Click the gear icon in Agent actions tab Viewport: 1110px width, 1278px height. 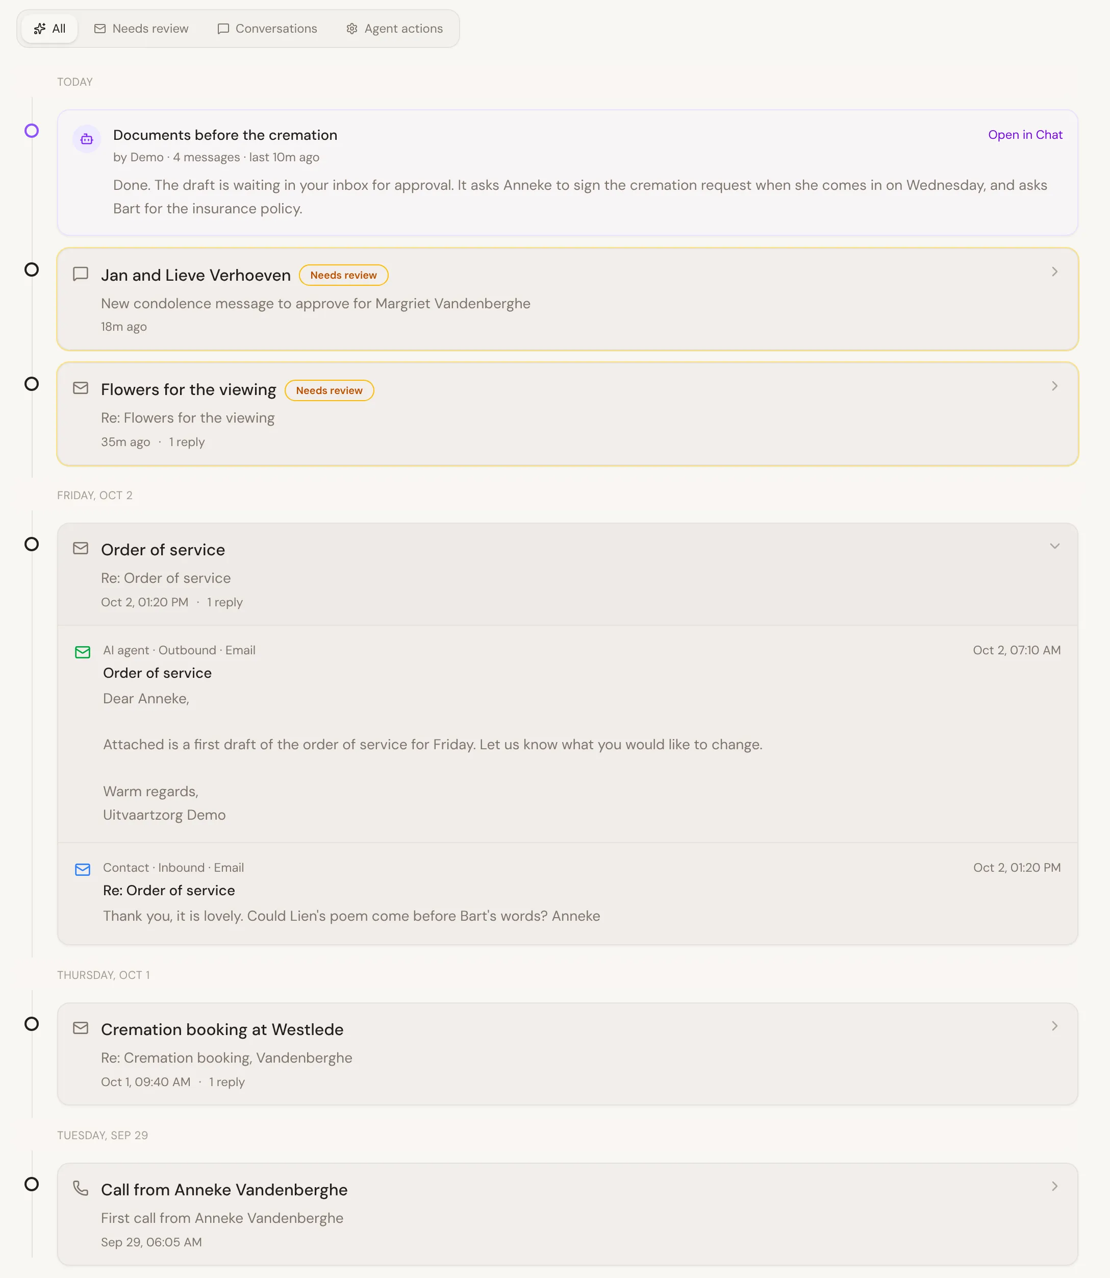[352, 29]
